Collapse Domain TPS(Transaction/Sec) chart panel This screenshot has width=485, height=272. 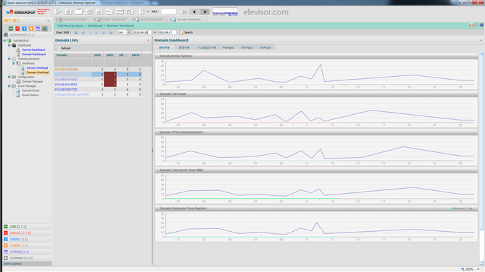[x=157, y=132]
